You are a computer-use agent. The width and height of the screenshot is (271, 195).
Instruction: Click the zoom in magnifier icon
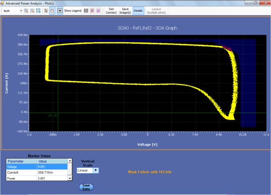pyautogui.click(x=27, y=10)
